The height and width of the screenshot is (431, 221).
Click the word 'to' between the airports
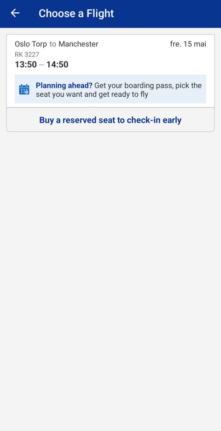pyautogui.click(x=53, y=44)
